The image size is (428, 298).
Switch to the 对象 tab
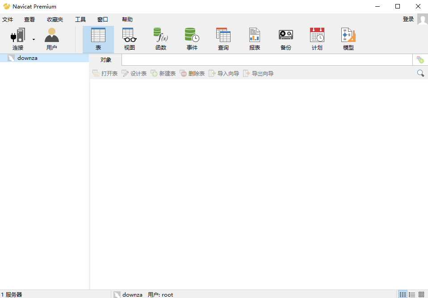(106, 60)
